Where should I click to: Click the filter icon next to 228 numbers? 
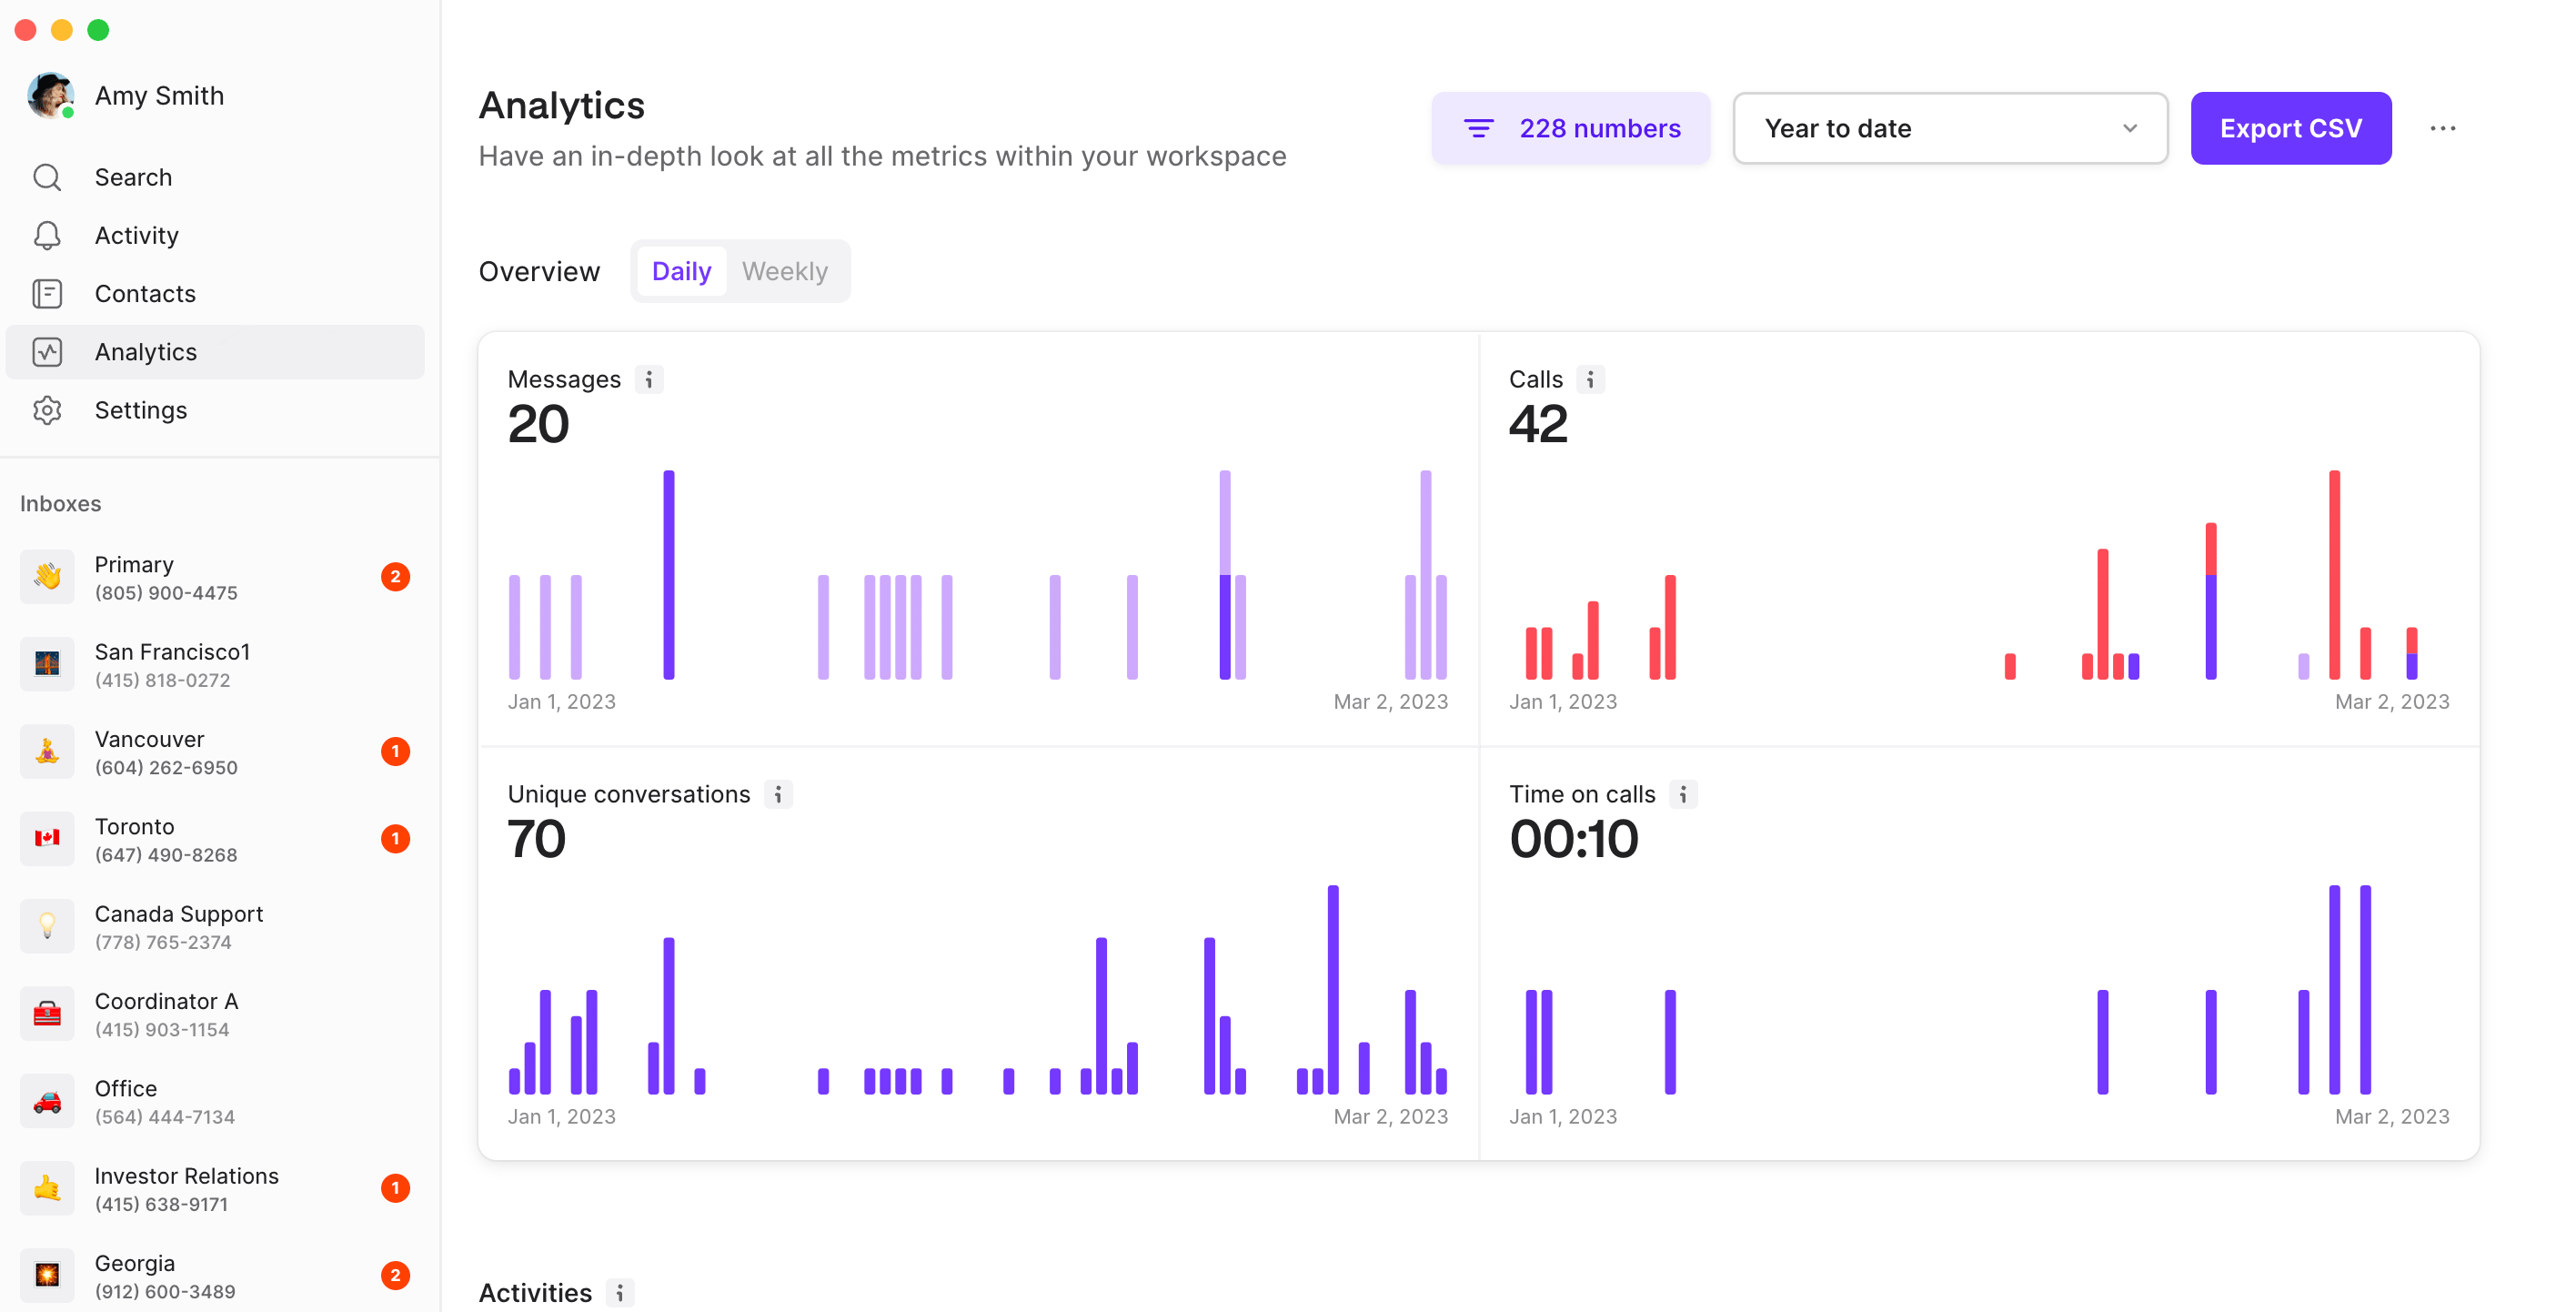1479,127
